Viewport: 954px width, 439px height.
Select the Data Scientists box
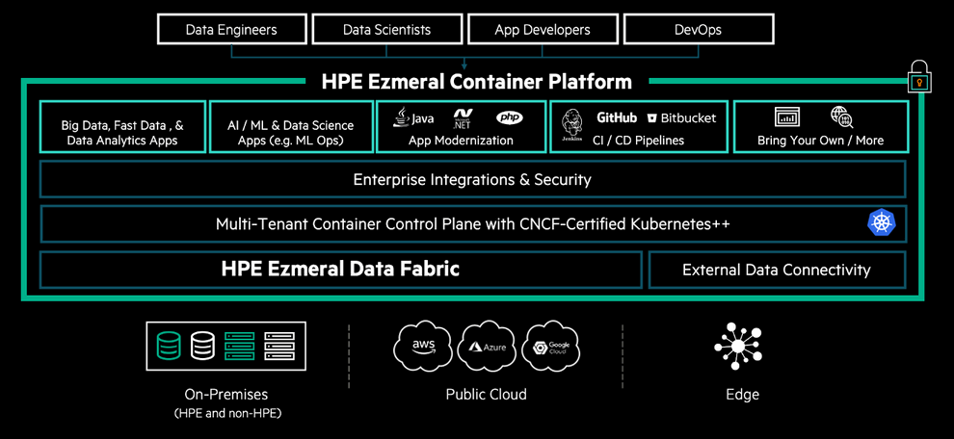coord(387,29)
